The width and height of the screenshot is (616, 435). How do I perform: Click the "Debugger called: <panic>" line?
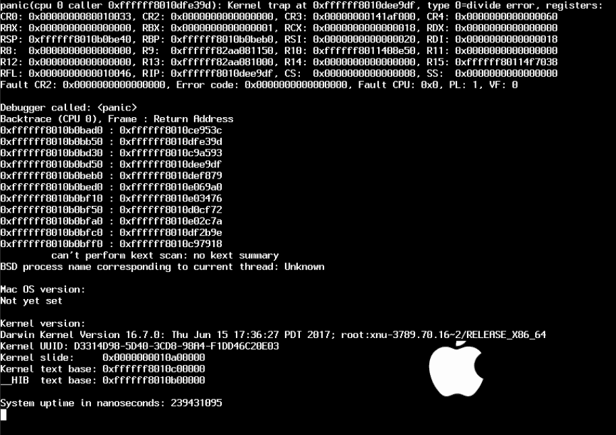tap(69, 108)
